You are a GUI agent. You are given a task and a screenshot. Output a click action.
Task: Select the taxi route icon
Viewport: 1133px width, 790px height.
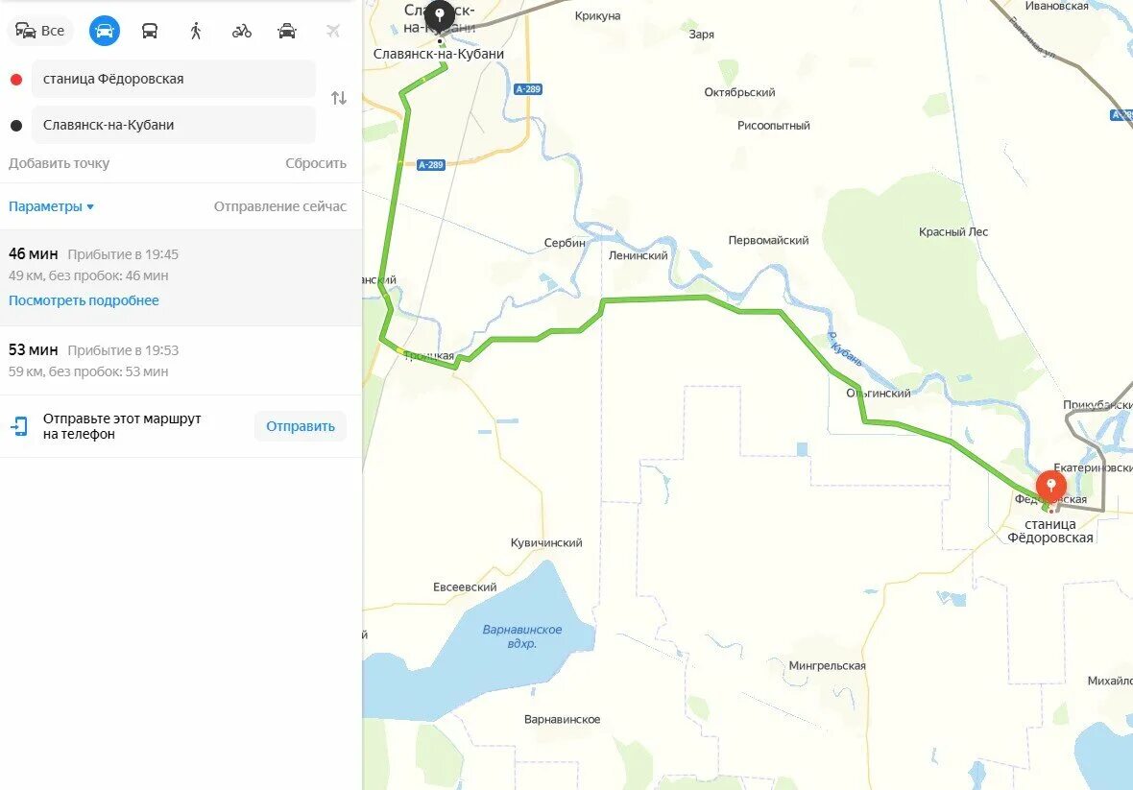click(x=287, y=31)
